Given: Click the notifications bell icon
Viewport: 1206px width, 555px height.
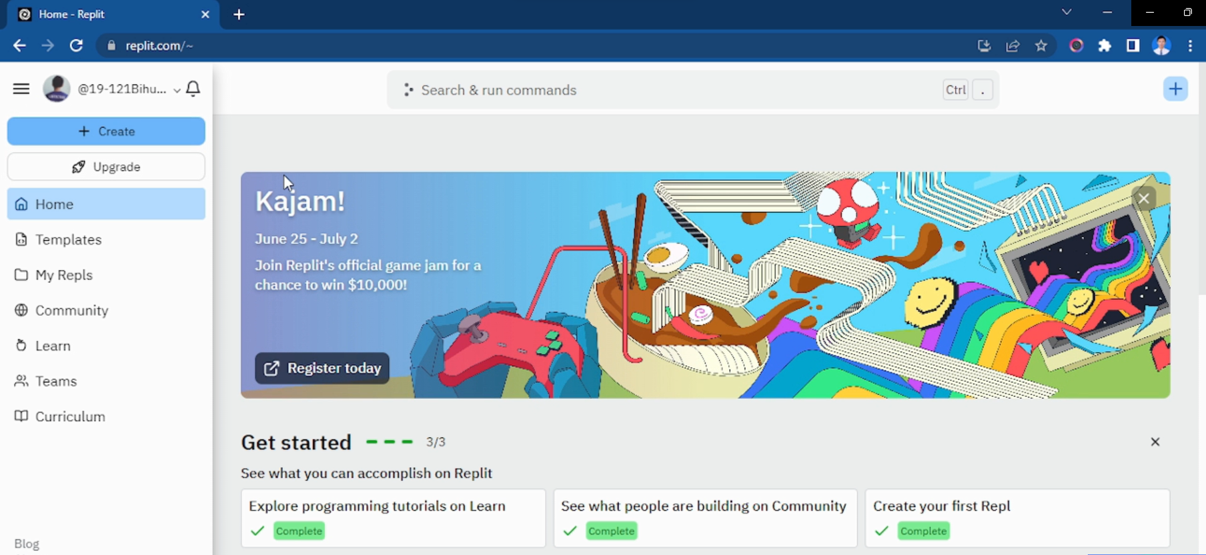Looking at the screenshot, I should (x=193, y=89).
